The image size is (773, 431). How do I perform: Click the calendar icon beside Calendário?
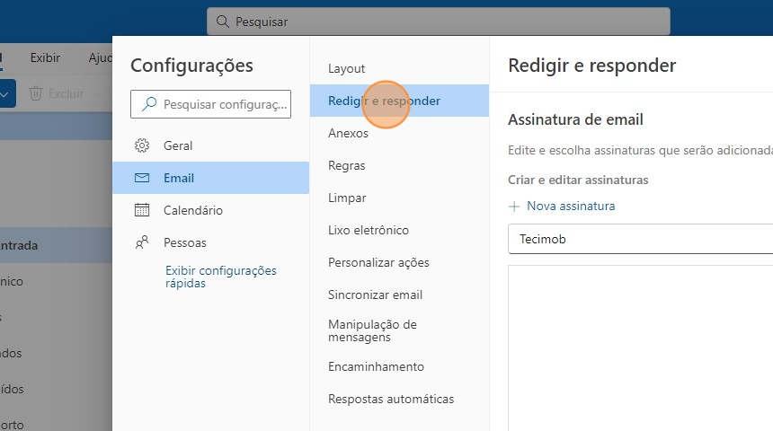[x=142, y=210]
